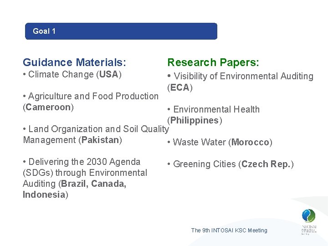Click 'Delivering the 2030 Agenda' line
This screenshot has height=246, width=328.
82,162
